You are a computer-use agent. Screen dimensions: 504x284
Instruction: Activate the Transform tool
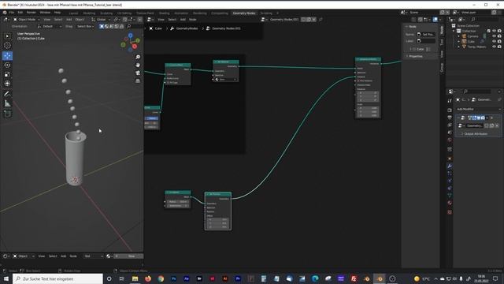point(7,84)
